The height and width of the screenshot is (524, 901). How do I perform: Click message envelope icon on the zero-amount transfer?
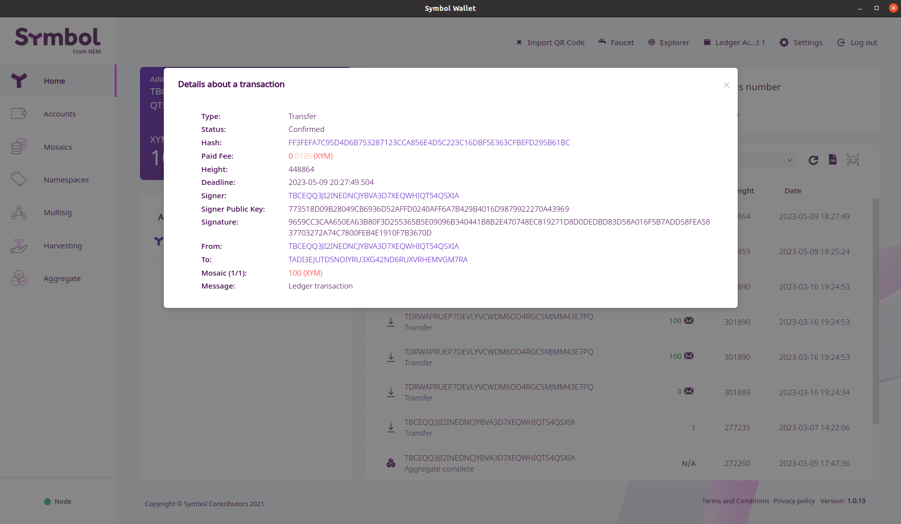point(689,391)
